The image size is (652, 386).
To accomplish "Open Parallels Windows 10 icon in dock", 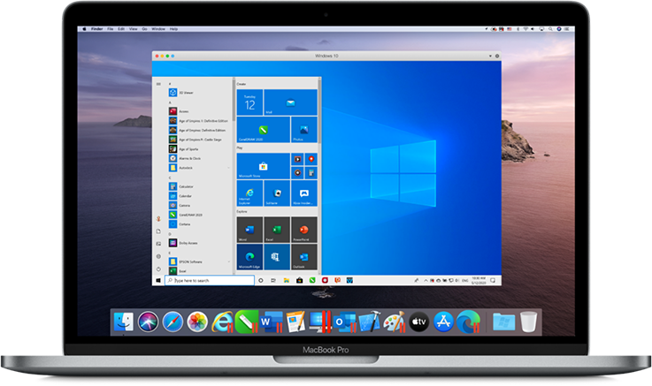I will [320, 322].
